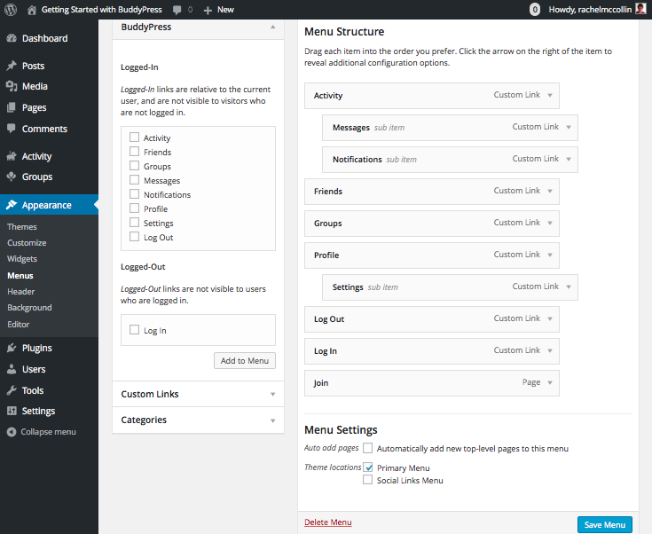Click the Delete Menu link
The image size is (652, 534).
pos(328,522)
